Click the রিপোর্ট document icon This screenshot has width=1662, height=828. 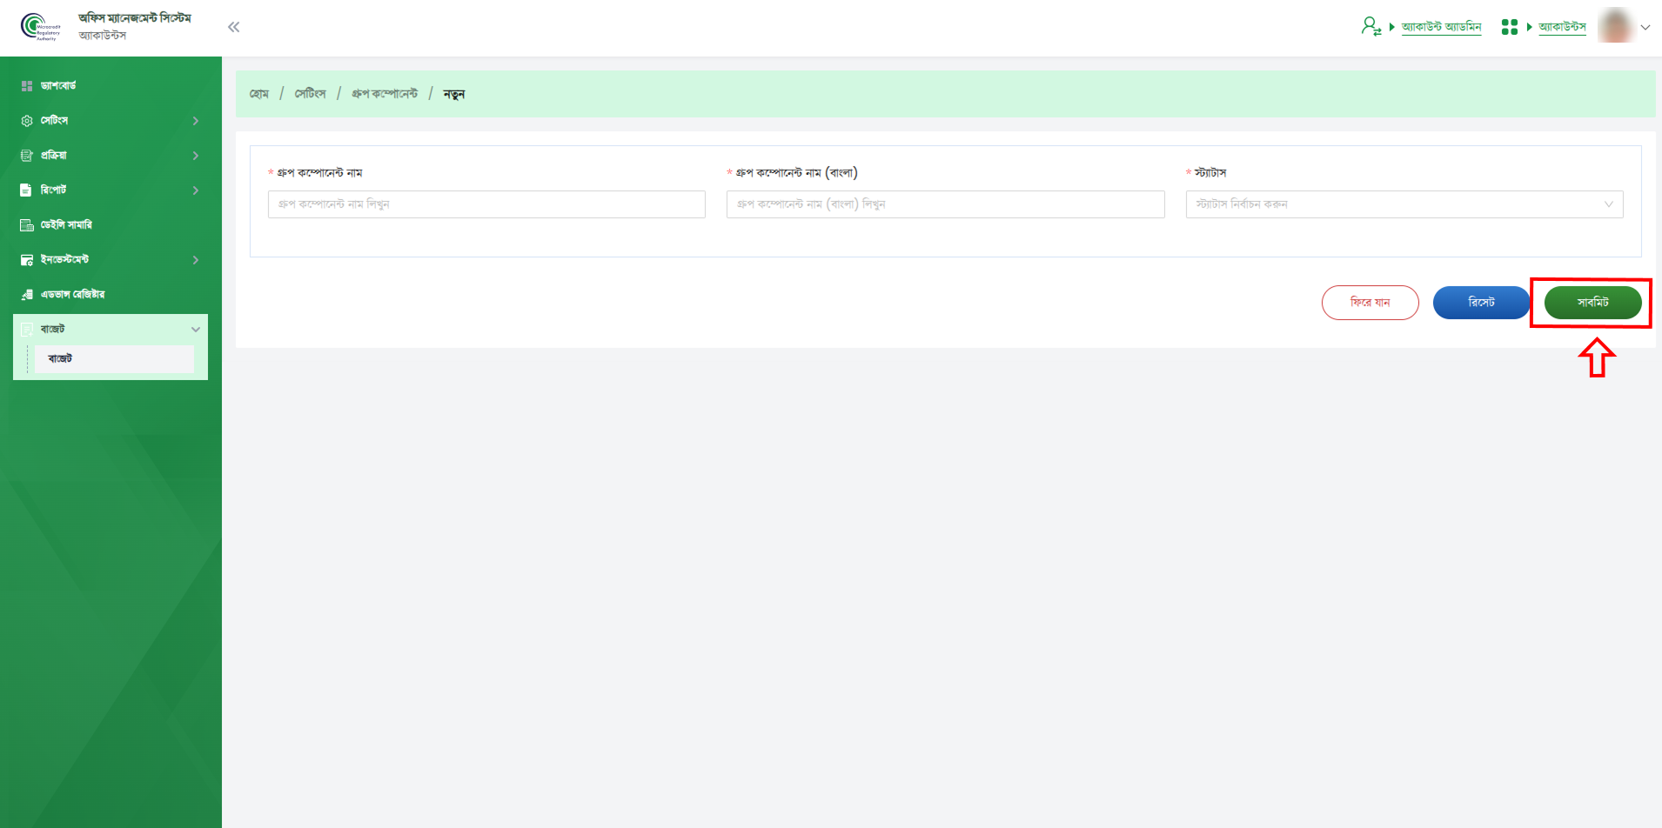(26, 190)
